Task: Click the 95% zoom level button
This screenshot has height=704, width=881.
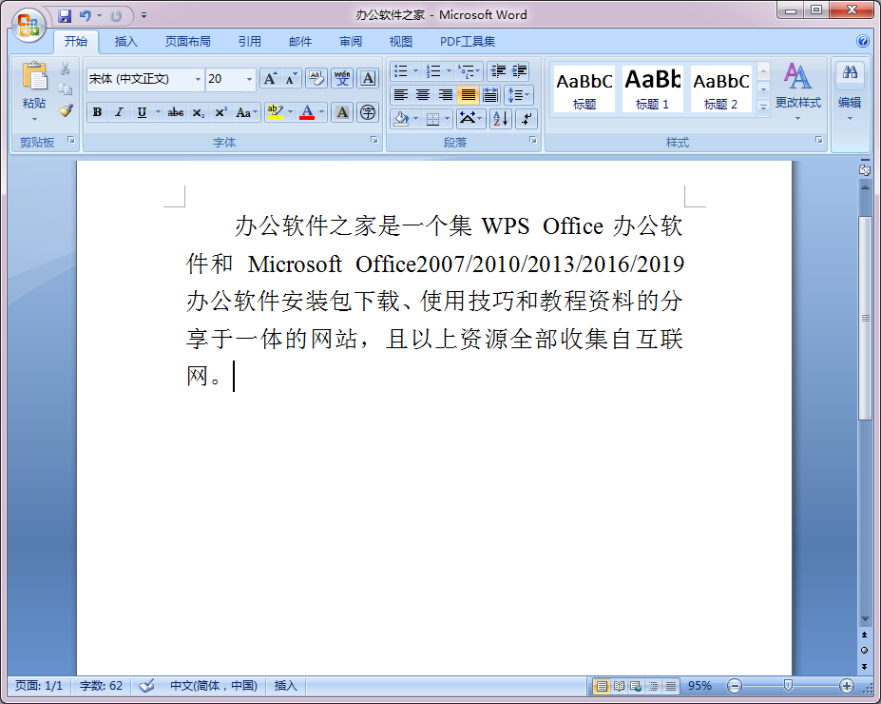Action: coord(699,686)
